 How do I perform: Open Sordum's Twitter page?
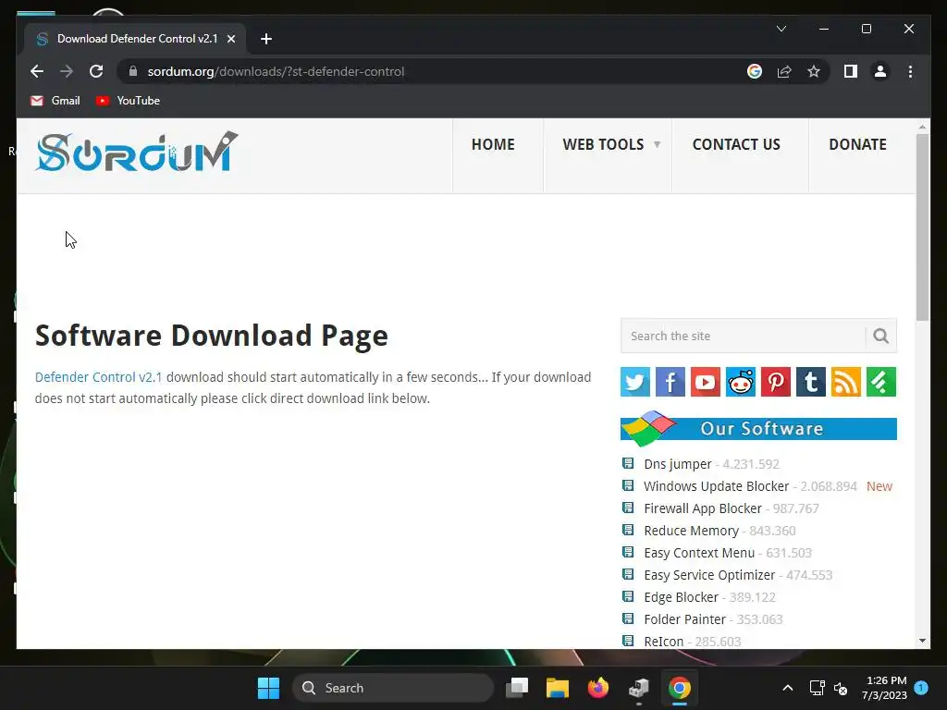pyautogui.click(x=634, y=382)
